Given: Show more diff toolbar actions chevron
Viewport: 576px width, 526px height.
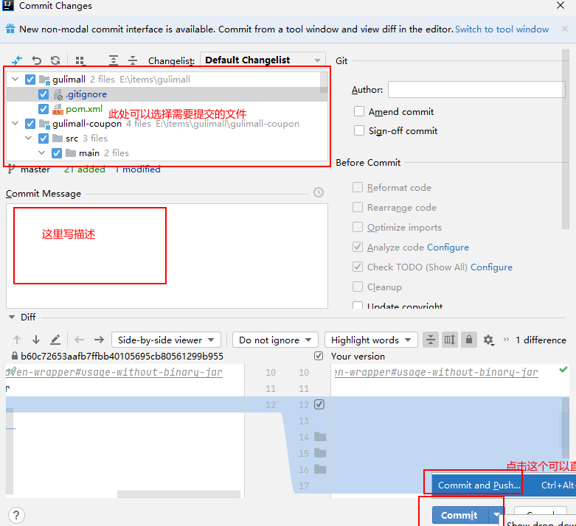Looking at the screenshot, I should 506,340.
